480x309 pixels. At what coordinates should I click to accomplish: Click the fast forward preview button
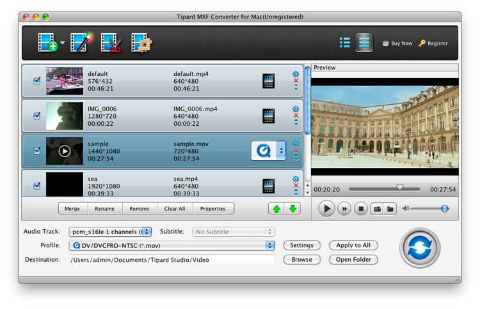(344, 209)
